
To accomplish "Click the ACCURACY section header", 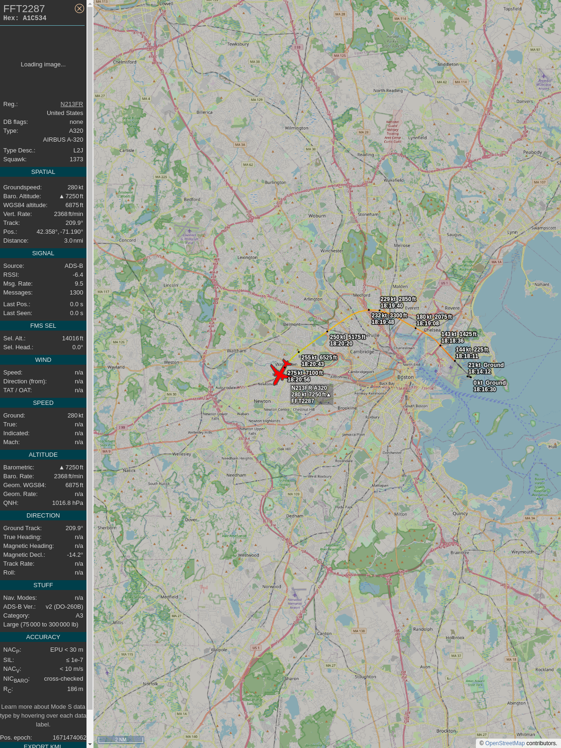I will [43, 637].
